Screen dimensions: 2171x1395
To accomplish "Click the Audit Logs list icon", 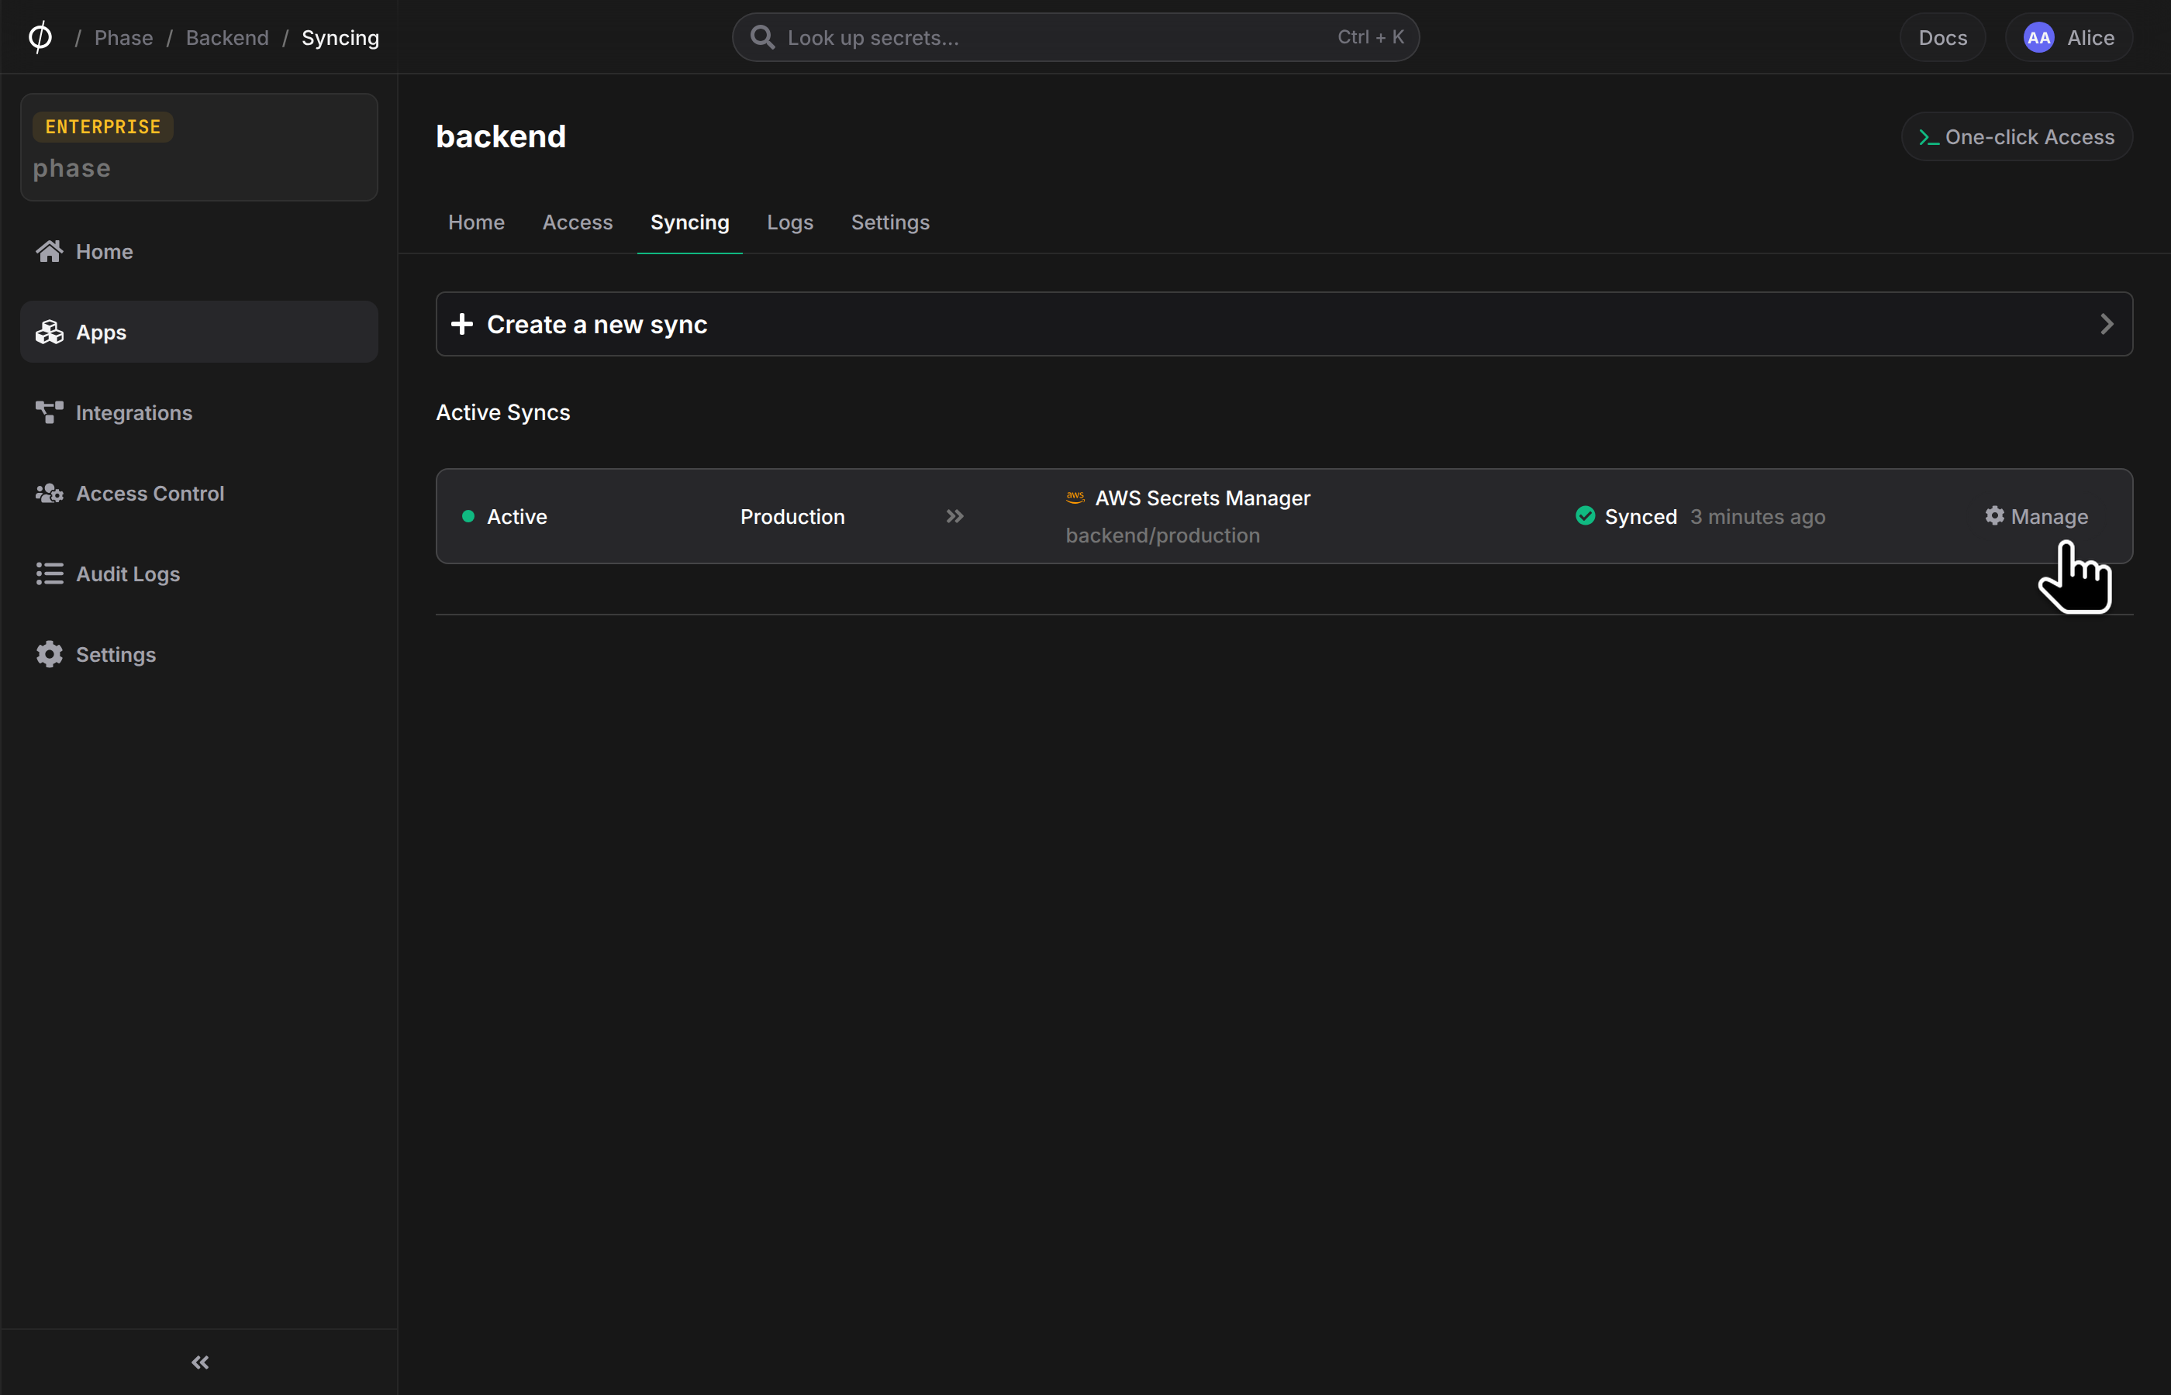I will (x=49, y=573).
